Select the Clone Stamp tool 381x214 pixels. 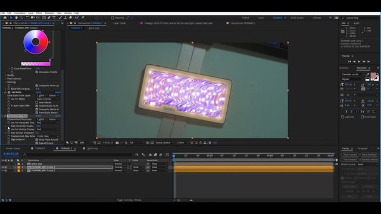(x=65, y=18)
